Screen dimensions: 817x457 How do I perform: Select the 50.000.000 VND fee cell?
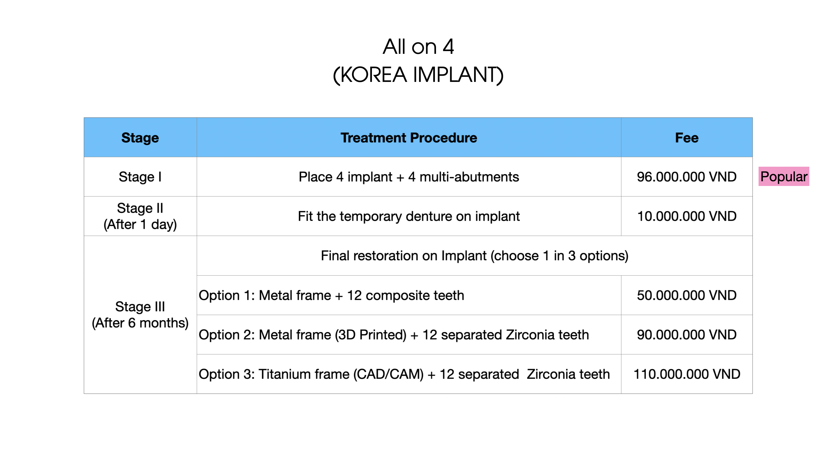[686, 295]
